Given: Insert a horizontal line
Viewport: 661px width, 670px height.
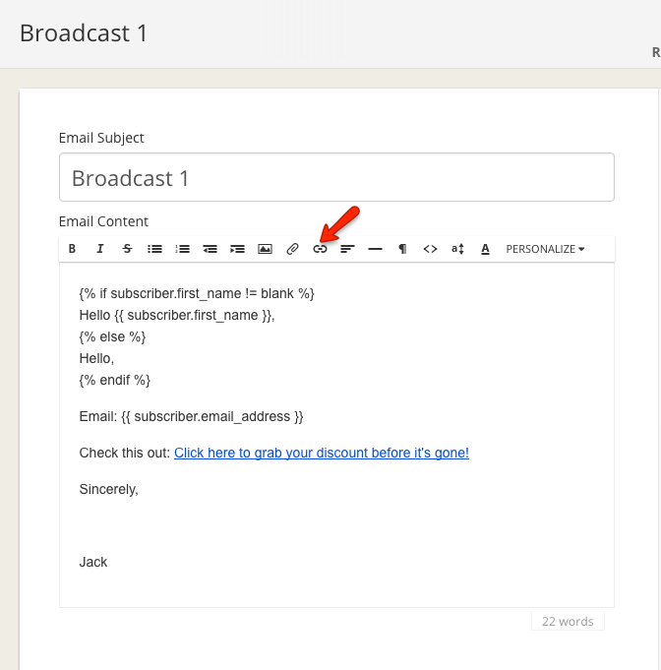Looking at the screenshot, I should (x=375, y=249).
